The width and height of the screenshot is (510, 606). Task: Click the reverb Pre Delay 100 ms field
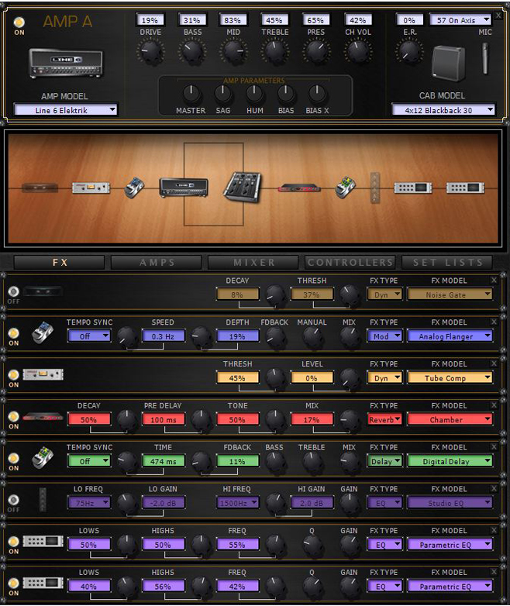(163, 420)
